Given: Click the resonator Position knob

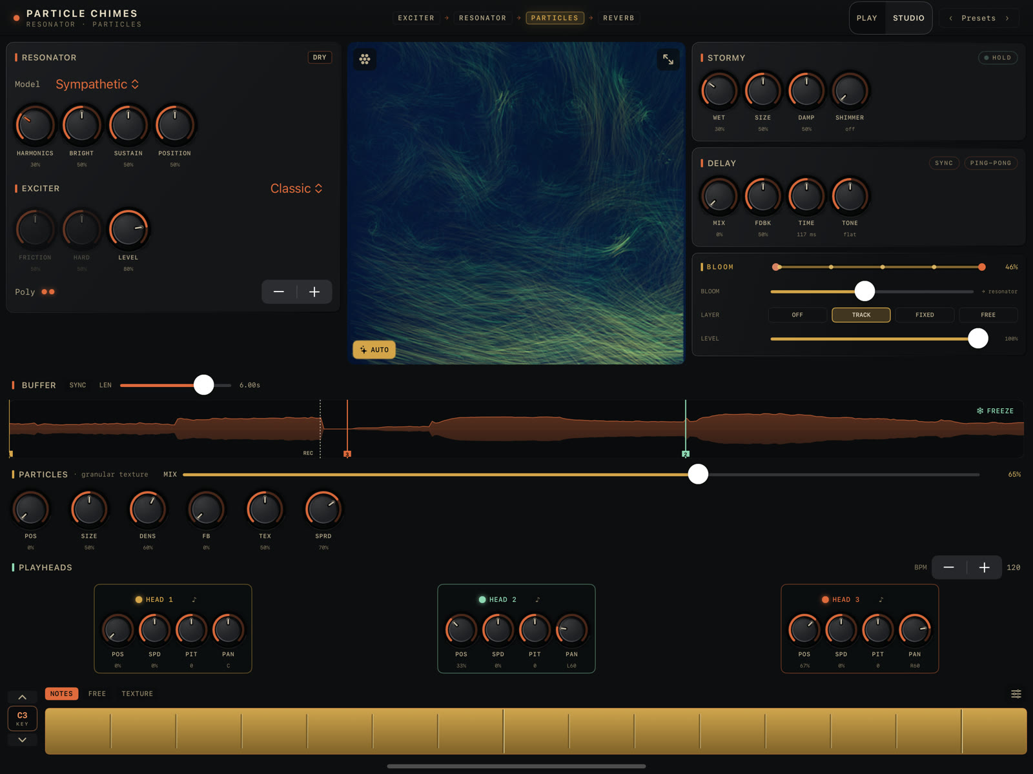Looking at the screenshot, I should pos(175,124).
